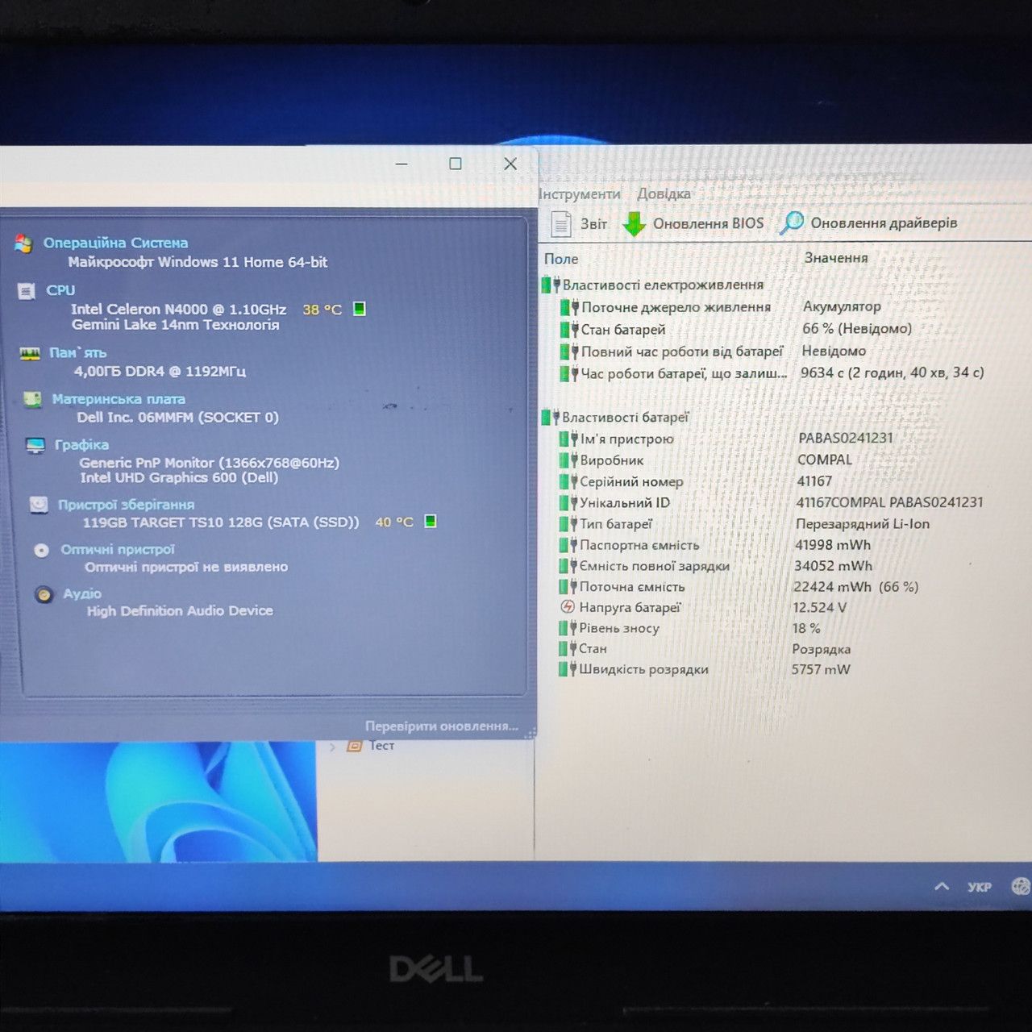Click the Звіт toolbar button label

(x=594, y=224)
